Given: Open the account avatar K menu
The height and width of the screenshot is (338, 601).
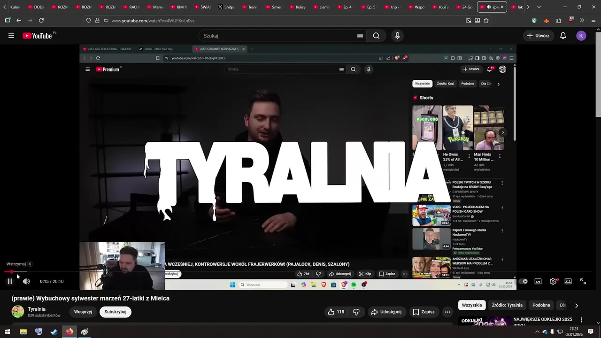Looking at the screenshot, I should click(581, 36).
